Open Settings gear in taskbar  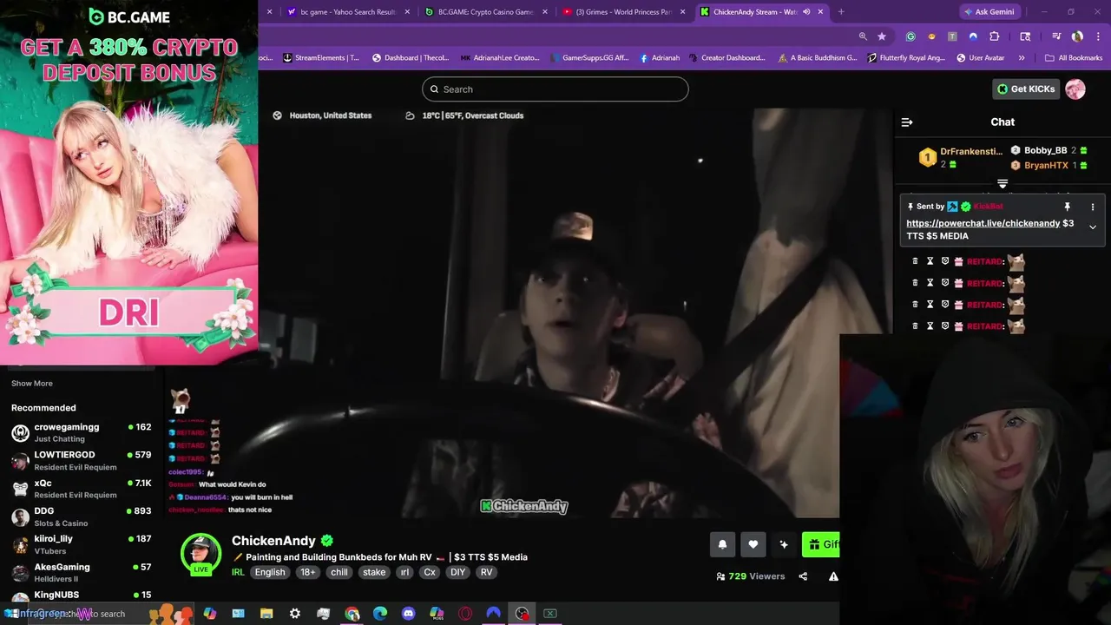tap(295, 614)
